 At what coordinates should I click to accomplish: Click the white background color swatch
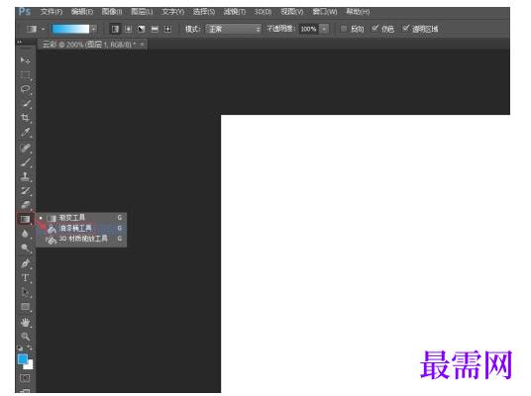(30, 365)
